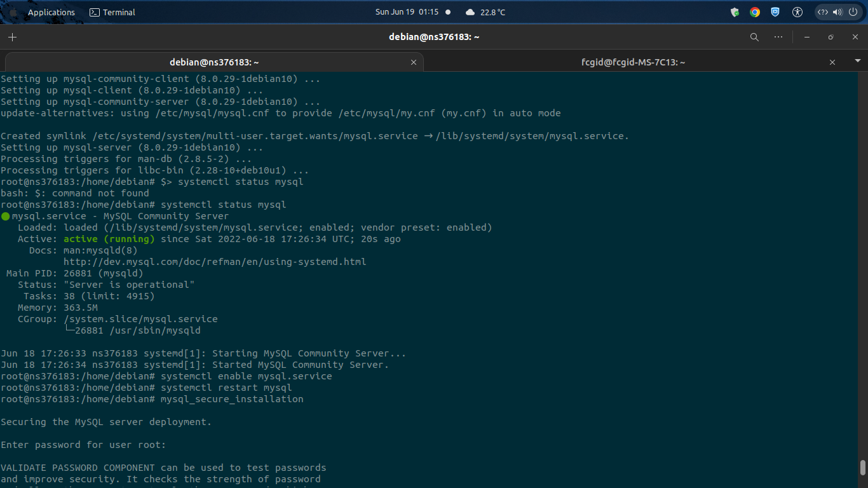
Task: Click 'Setting up mysql-community-server' line
Action: [x=161, y=102]
